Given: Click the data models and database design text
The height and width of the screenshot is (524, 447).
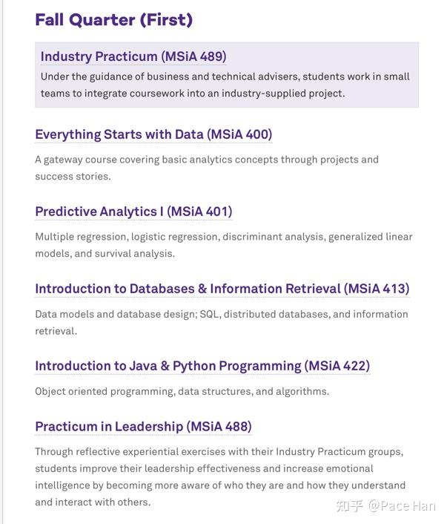Looking at the screenshot, I should (222, 322).
